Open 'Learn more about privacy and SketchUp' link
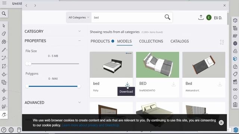Image resolution: width=239 pixels, height=134 pixels. click(x=90, y=125)
